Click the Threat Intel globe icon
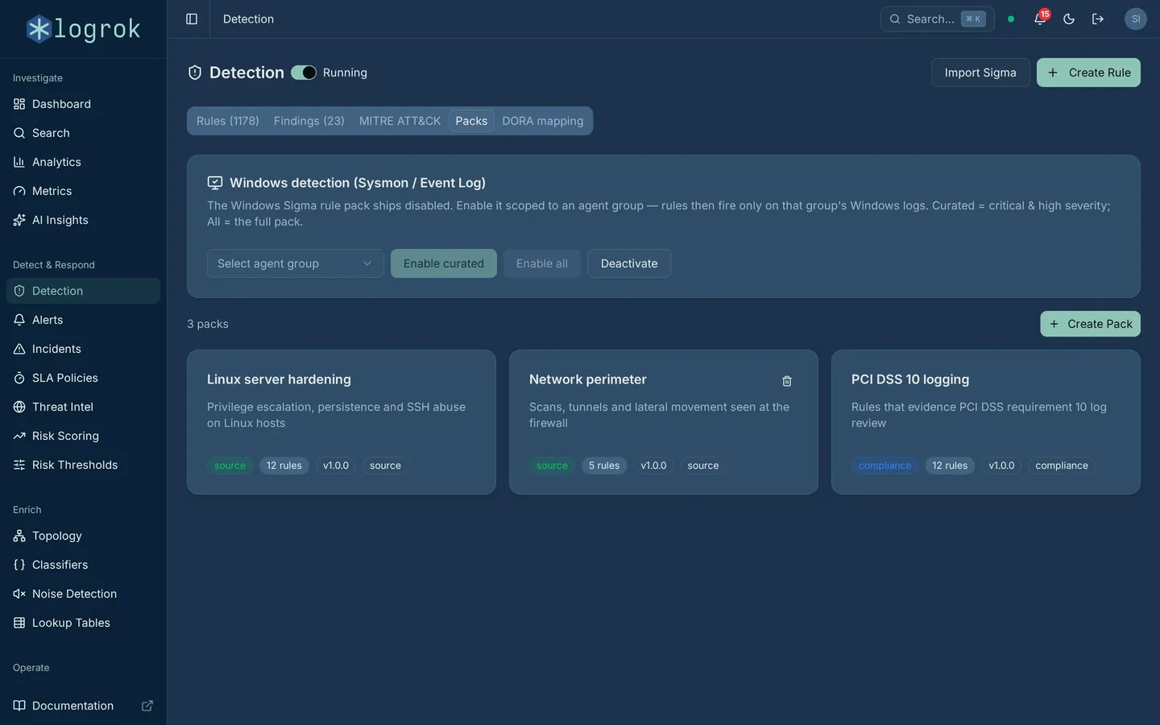Image resolution: width=1160 pixels, height=725 pixels. click(19, 407)
